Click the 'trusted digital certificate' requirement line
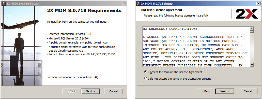This screenshot has width=262, height=99. pos(81,47)
